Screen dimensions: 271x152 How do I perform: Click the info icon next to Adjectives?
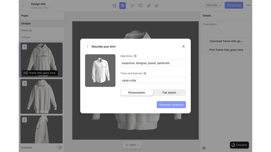(x=135, y=56)
